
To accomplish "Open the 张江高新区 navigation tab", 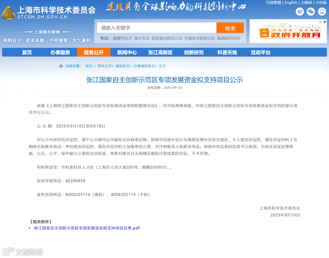I will (x=160, y=52).
